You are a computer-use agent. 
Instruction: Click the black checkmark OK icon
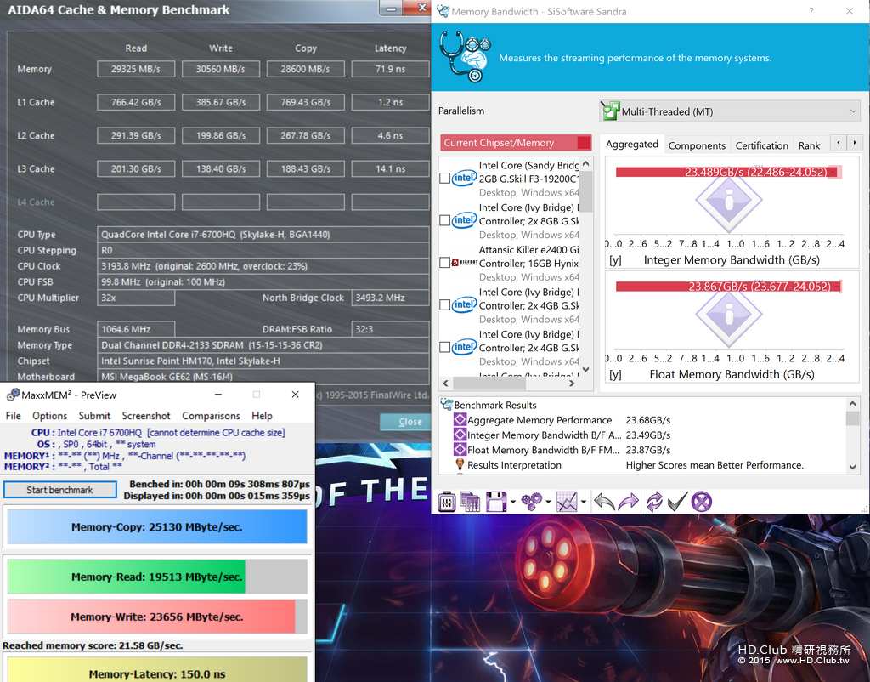pyautogui.click(x=677, y=502)
